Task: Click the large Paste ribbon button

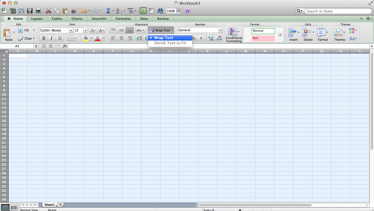Action: click(8, 35)
